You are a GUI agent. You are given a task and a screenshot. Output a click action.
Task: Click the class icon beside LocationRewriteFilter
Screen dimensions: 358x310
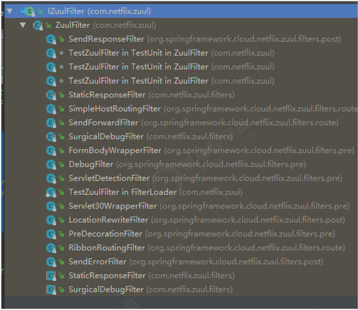pyautogui.click(x=51, y=220)
